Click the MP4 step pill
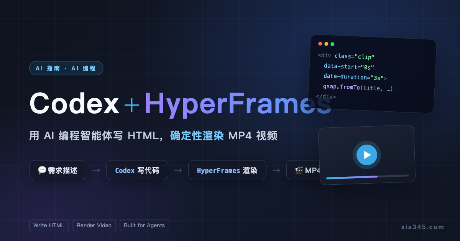 pyautogui.click(x=304, y=170)
